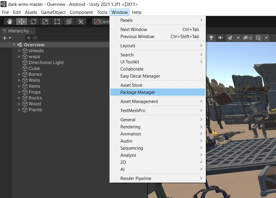Screen dimensions: 276x198
Task: Toggle scene view lighting
Action: [x=211, y=38]
